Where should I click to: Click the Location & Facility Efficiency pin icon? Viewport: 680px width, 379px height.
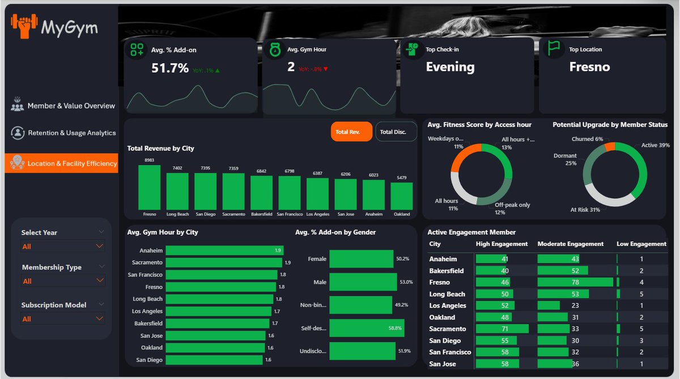16,163
